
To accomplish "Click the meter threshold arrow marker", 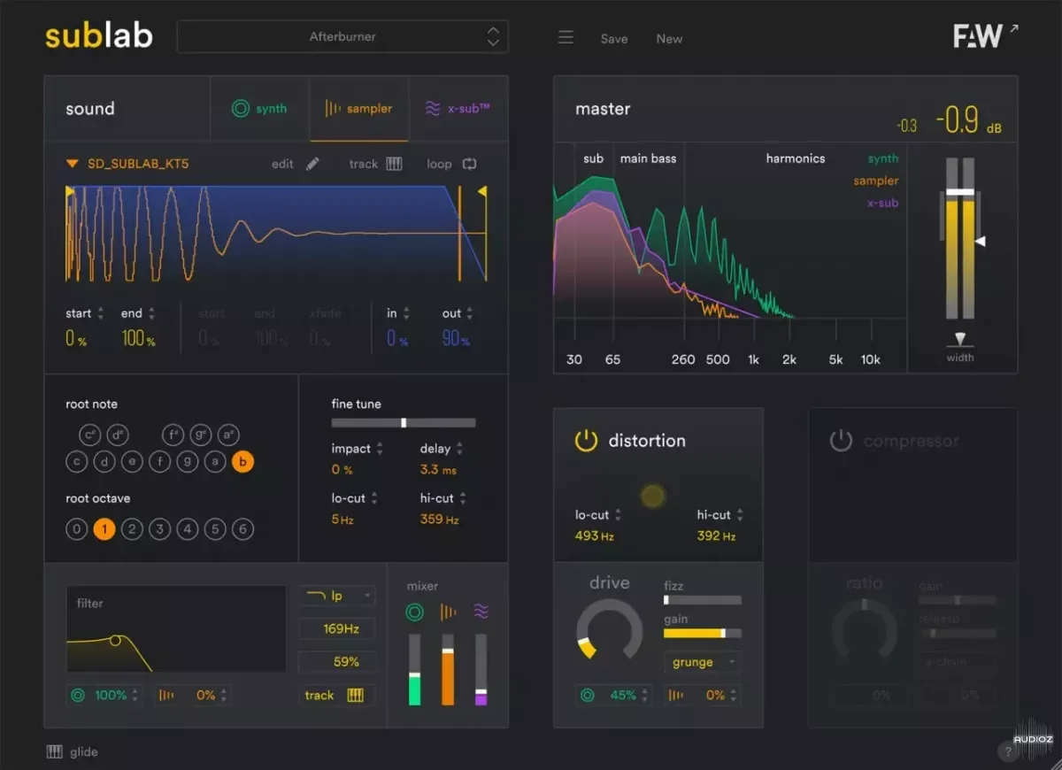I will point(981,241).
